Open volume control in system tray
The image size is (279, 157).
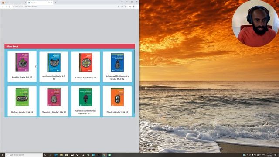tap(260, 155)
